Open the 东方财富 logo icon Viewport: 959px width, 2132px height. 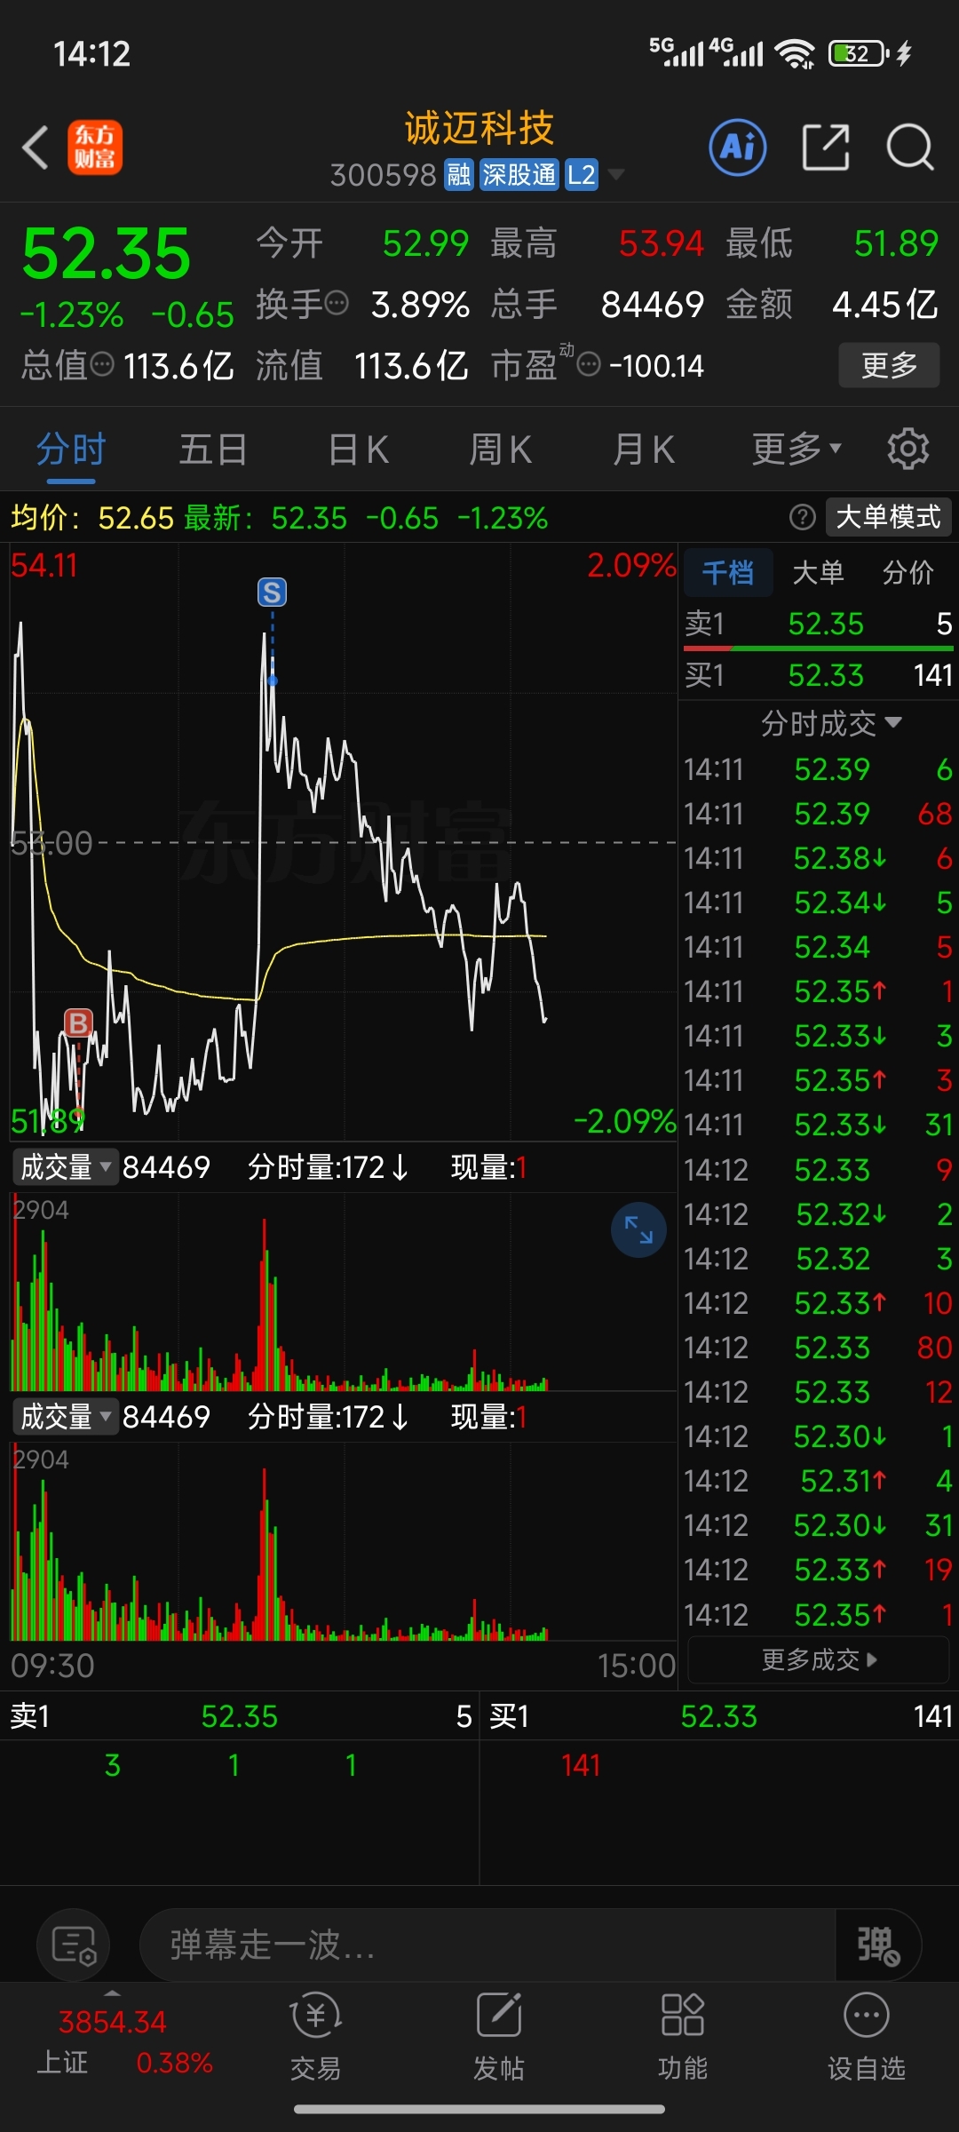pos(95,147)
